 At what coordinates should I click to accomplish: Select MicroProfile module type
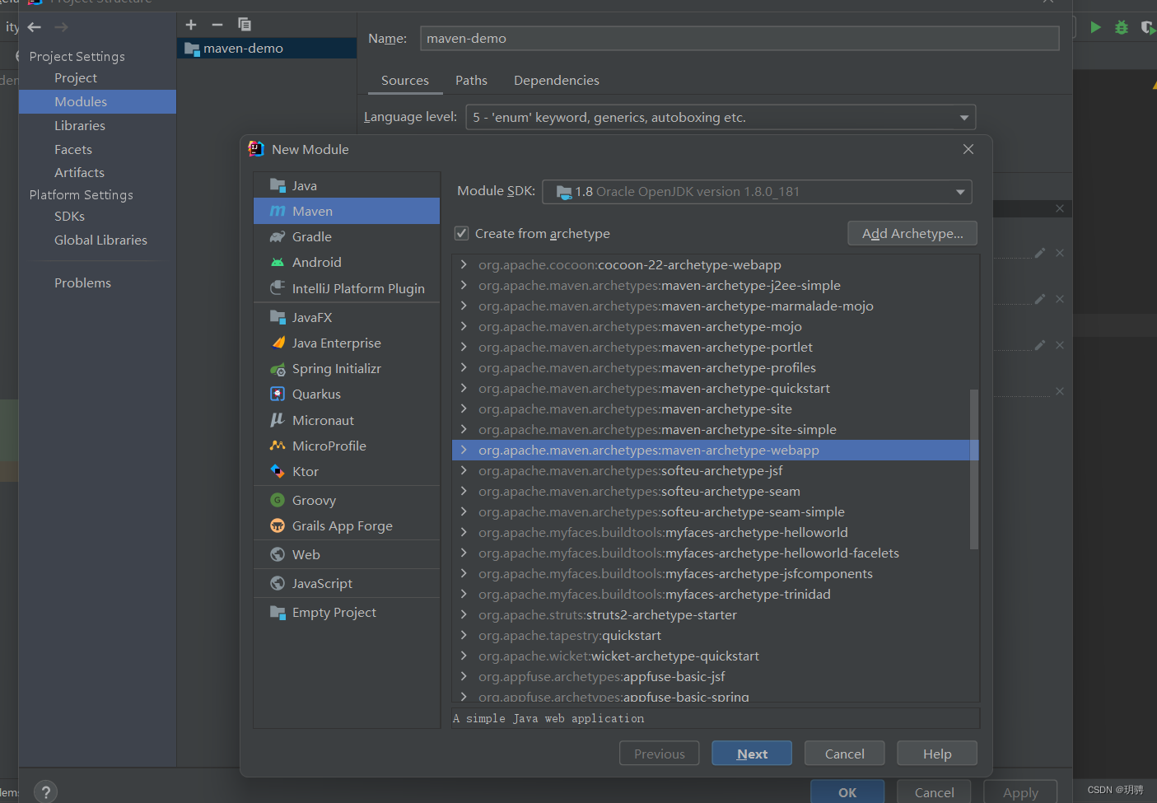click(x=347, y=446)
